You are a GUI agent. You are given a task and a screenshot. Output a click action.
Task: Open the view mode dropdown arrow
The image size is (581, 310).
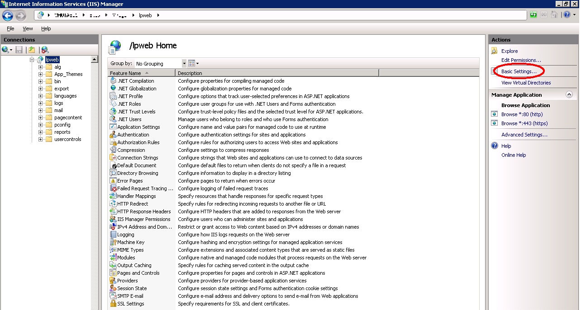197,64
